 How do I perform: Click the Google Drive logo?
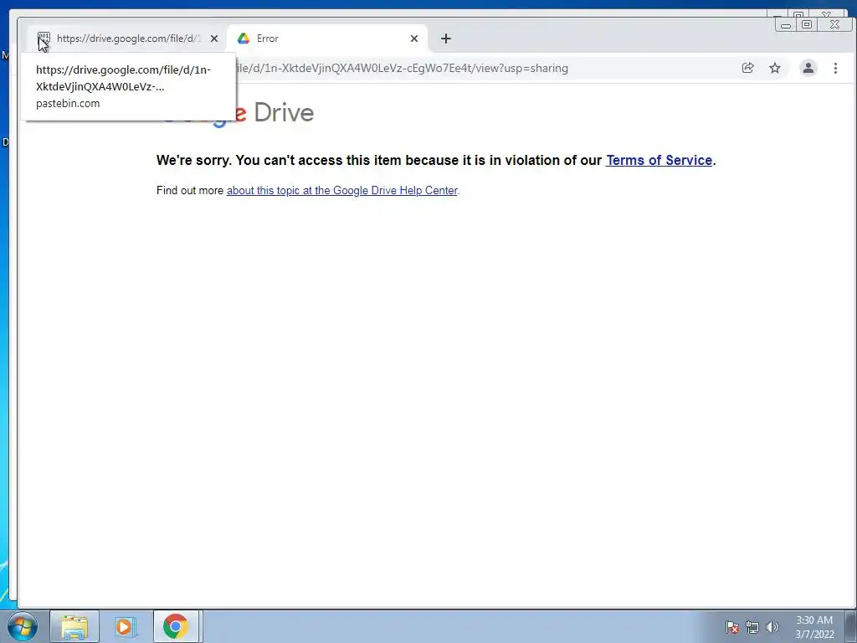click(238, 113)
